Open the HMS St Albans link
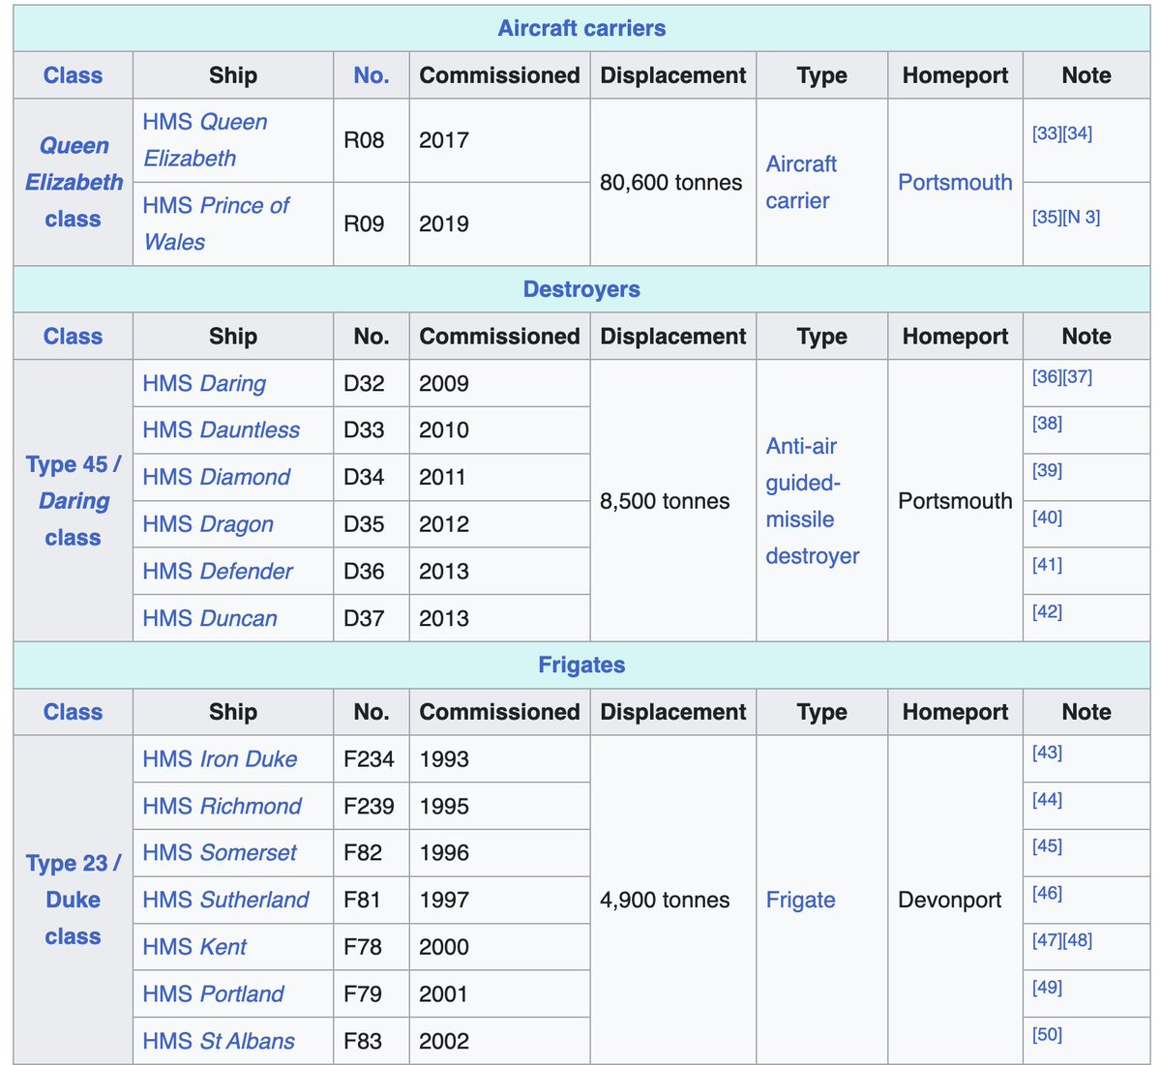 click(x=219, y=1041)
